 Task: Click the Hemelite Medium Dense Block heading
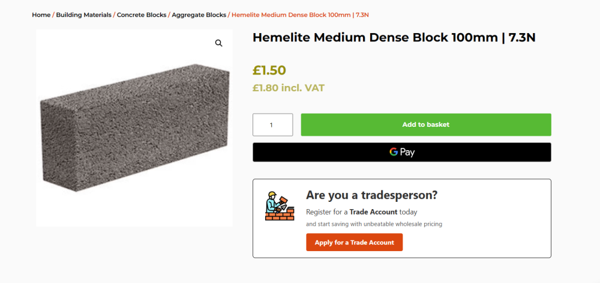tap(375, 37)
